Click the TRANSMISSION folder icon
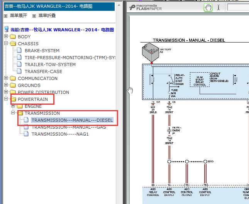 pyautogui.click(x=20, y=113)
